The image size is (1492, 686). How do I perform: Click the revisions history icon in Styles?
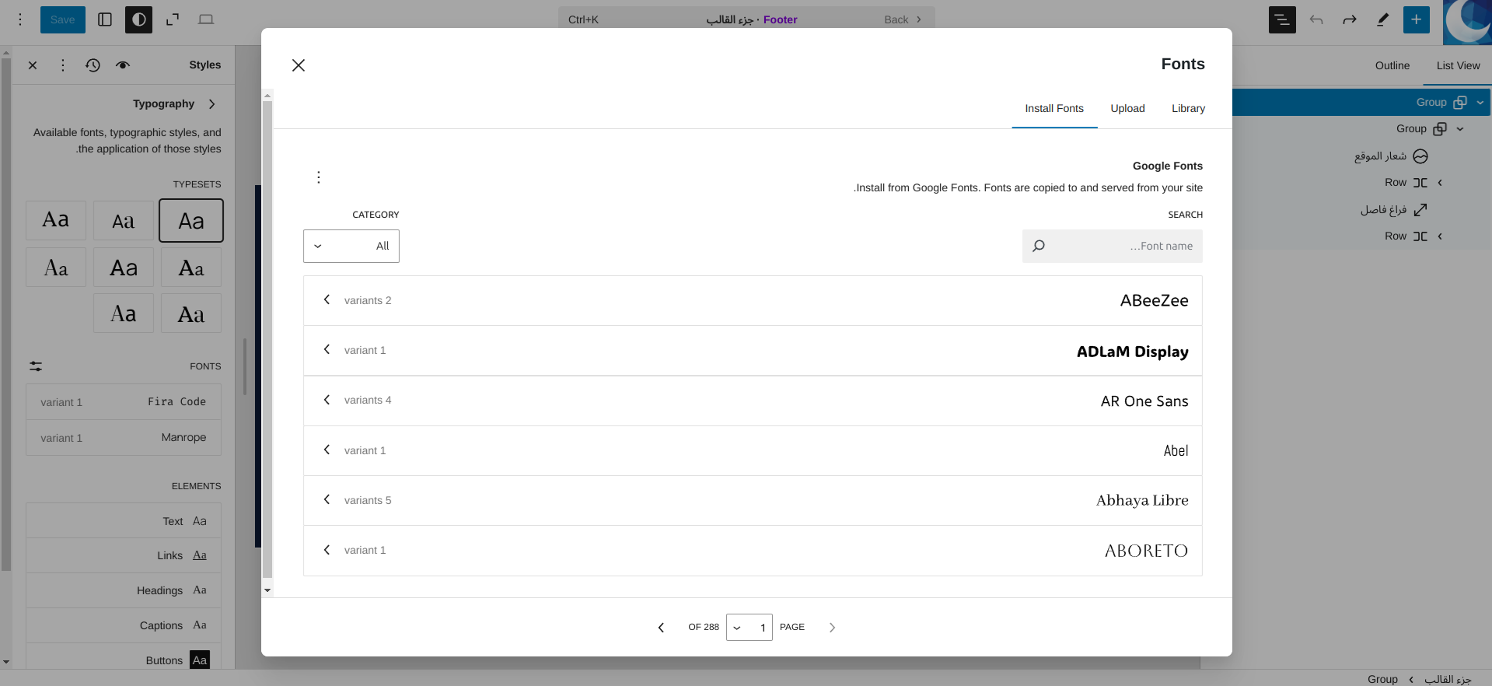(x=93, y=65)
